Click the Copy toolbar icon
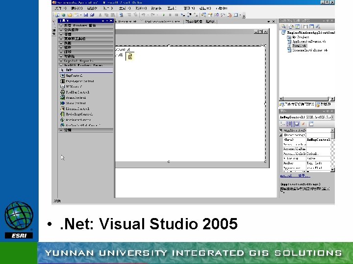353x264 pixels. pos(106,15)
